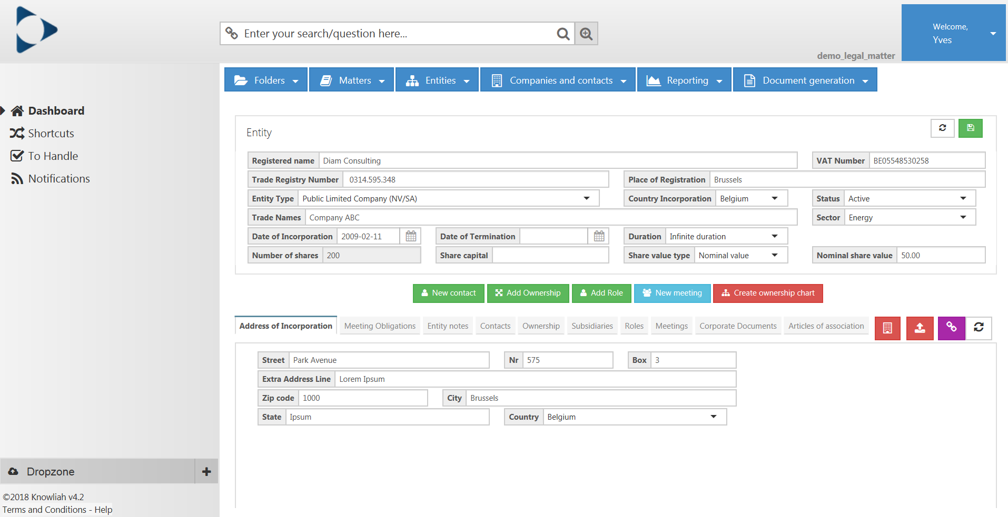1008x517 pixels.
Task: Open the Reporting menu
Action: point(684,80)
